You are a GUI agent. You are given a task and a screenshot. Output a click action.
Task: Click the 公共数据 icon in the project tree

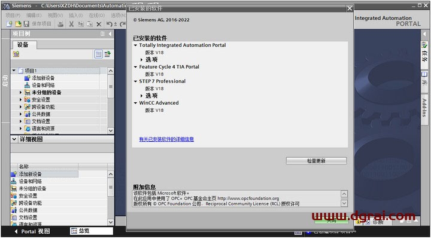27,114
